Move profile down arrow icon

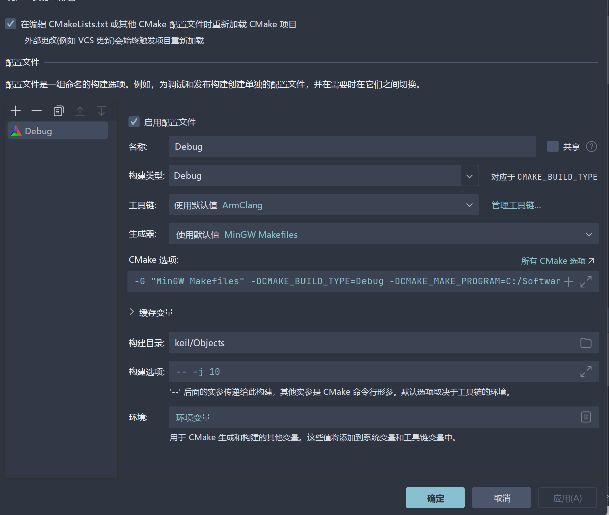[x=101, y=111]
